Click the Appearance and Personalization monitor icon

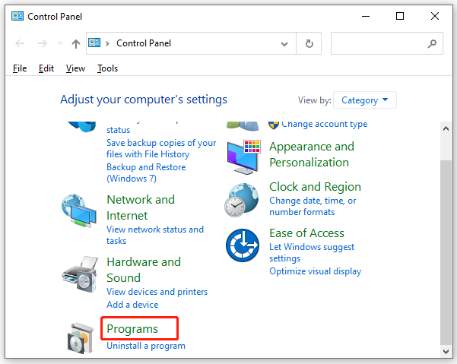click(x=243, y=157)
